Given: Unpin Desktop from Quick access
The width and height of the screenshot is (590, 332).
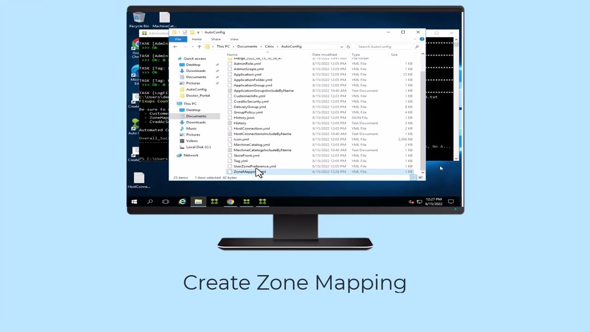Looking at the screenshot, I should coord(217,65).
